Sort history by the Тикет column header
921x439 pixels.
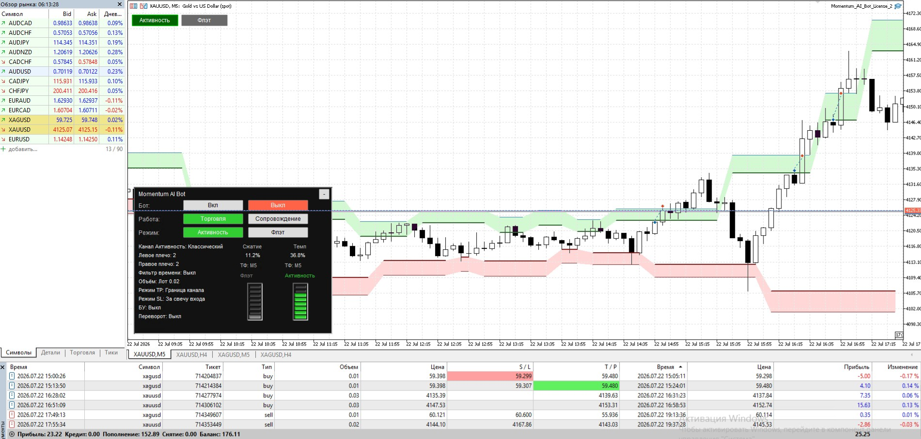pos(192,367)
